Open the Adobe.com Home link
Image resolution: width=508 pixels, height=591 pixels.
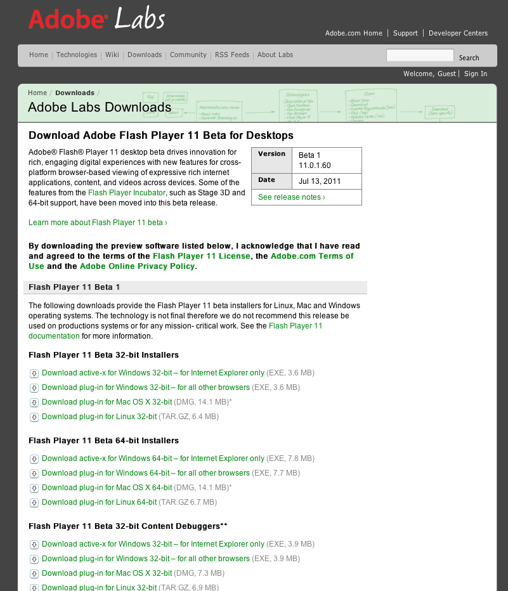(x=353, y=33)
